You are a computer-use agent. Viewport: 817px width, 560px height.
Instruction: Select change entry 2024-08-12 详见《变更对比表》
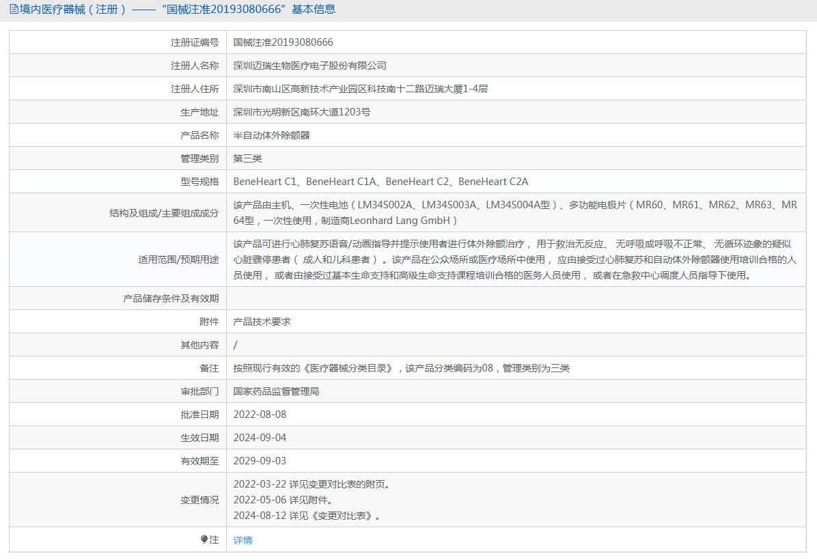pos(307,516)
